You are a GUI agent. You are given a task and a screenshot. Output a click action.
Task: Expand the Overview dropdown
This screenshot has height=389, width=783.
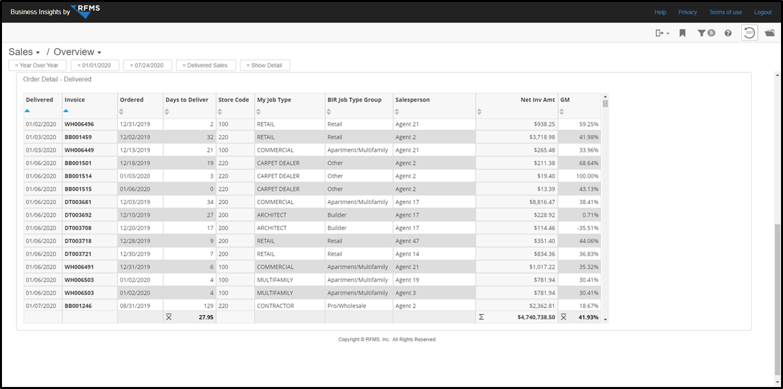click(x=78, y=52)
